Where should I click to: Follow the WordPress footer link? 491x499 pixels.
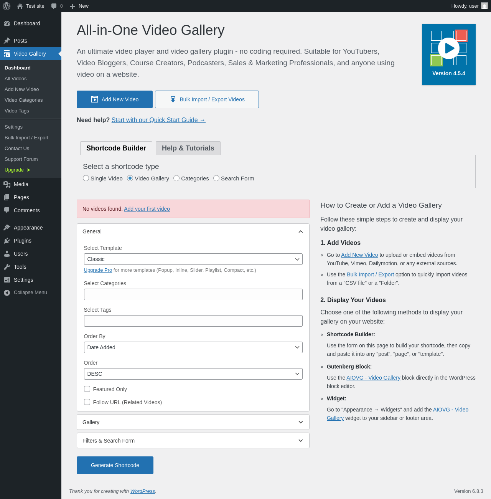click(x=143, y=491)
